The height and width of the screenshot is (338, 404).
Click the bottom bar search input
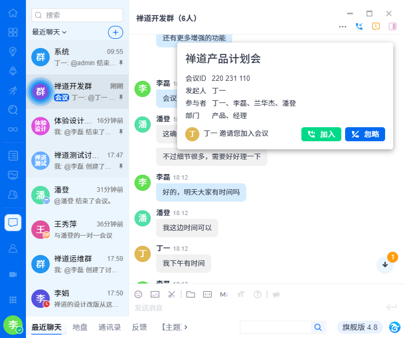[x=275, y=327]
